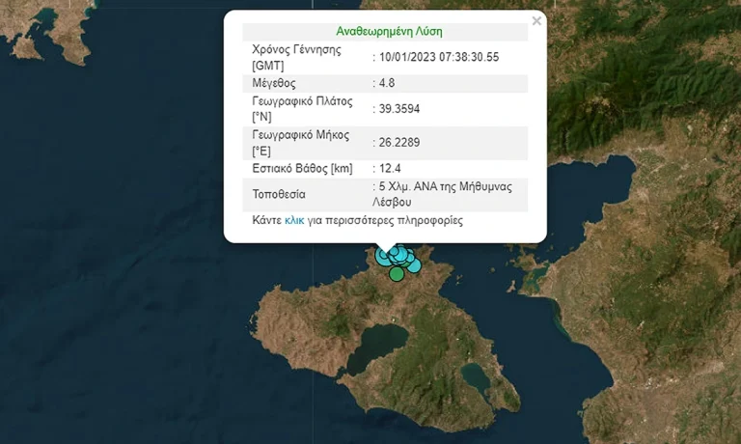
Task: Select the green earthquake marker on Lesbos
Action: pos(397,273)
